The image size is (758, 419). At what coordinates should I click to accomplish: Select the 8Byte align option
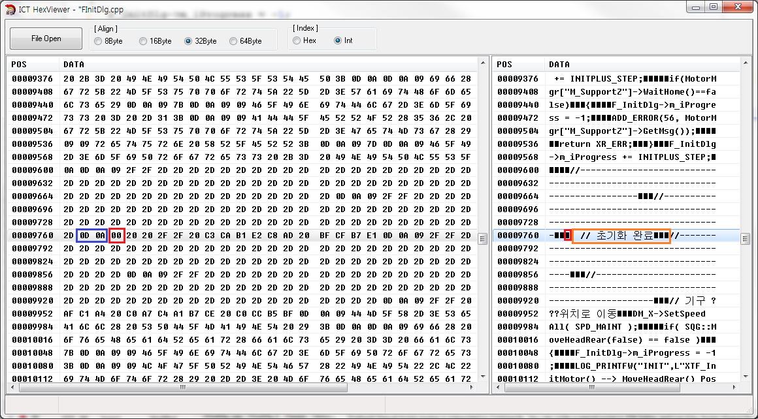(99, 41)
